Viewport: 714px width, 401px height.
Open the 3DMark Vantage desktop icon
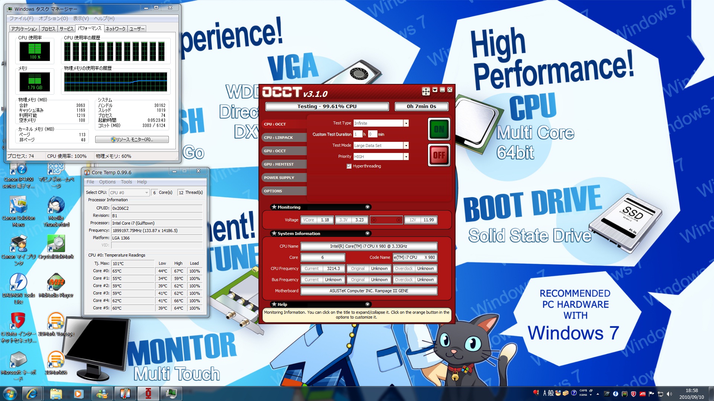click(x=56, y=321)
